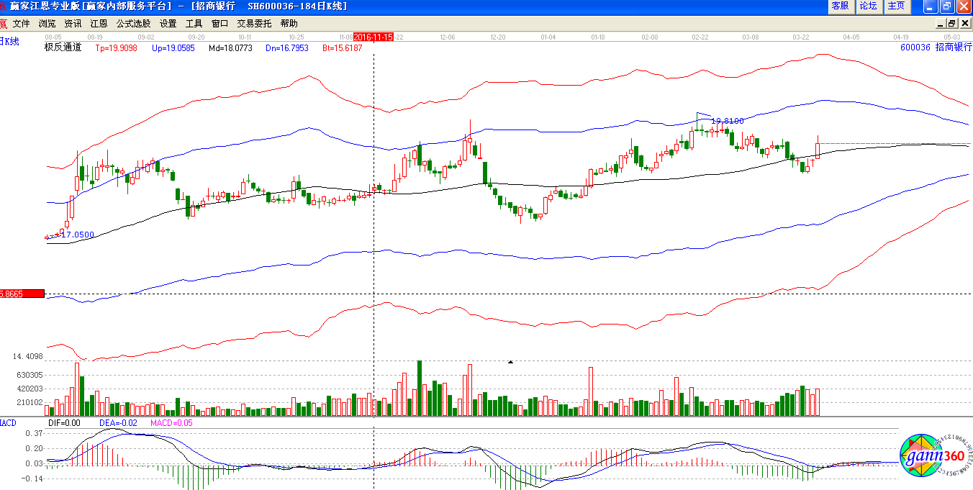
Task: Select the 极反通道 indicator label
Action: click(x=63, y=47)
